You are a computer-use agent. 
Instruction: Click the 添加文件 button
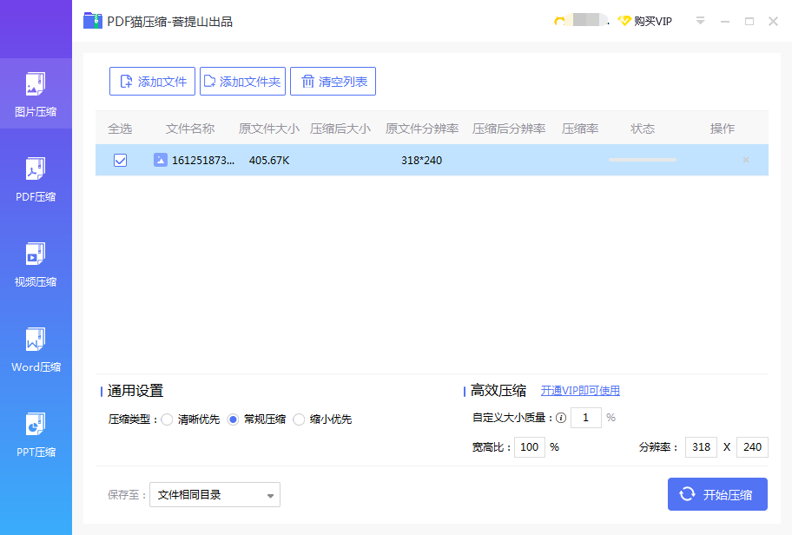152,82
